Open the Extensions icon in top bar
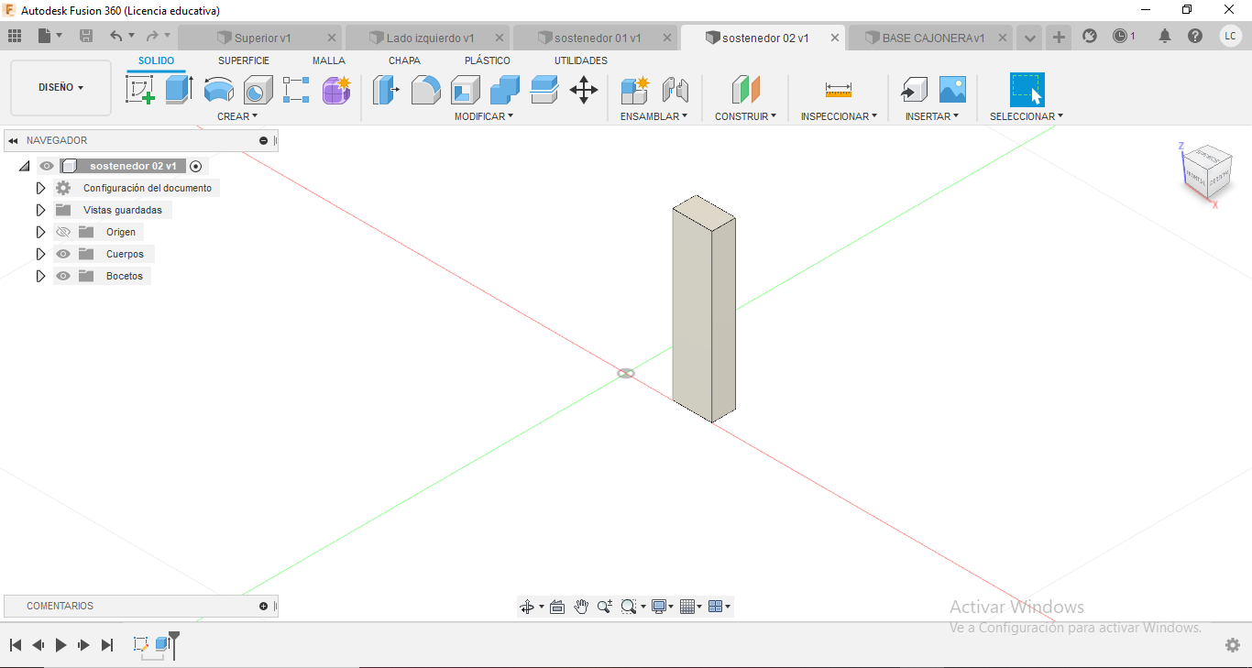This screenshot has width=1252, height=668. (1090, 36)
